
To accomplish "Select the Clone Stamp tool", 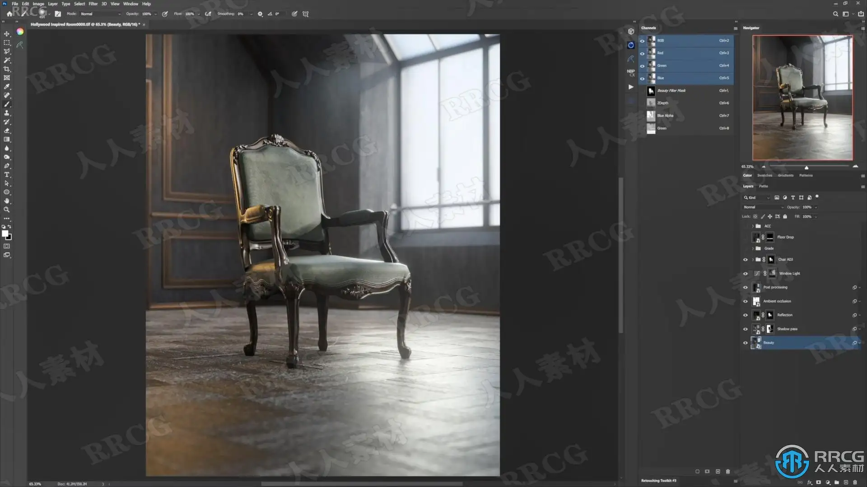I will pos(7,113).
